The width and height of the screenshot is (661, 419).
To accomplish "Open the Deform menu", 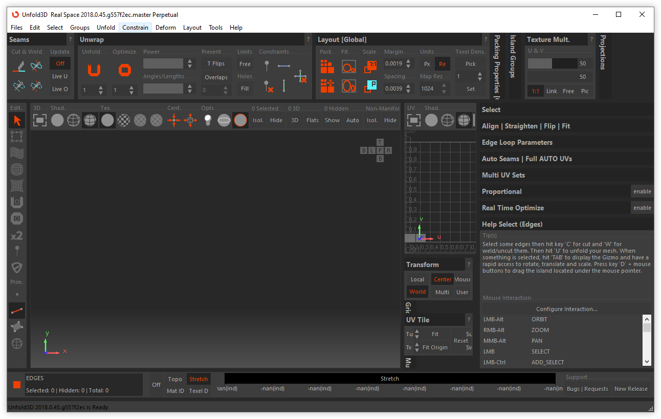I will (166, 28).
